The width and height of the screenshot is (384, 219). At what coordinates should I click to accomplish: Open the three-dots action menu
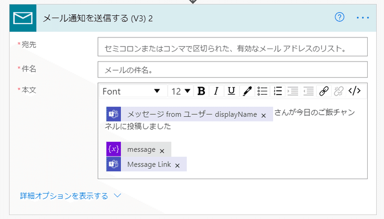(363, 18)
